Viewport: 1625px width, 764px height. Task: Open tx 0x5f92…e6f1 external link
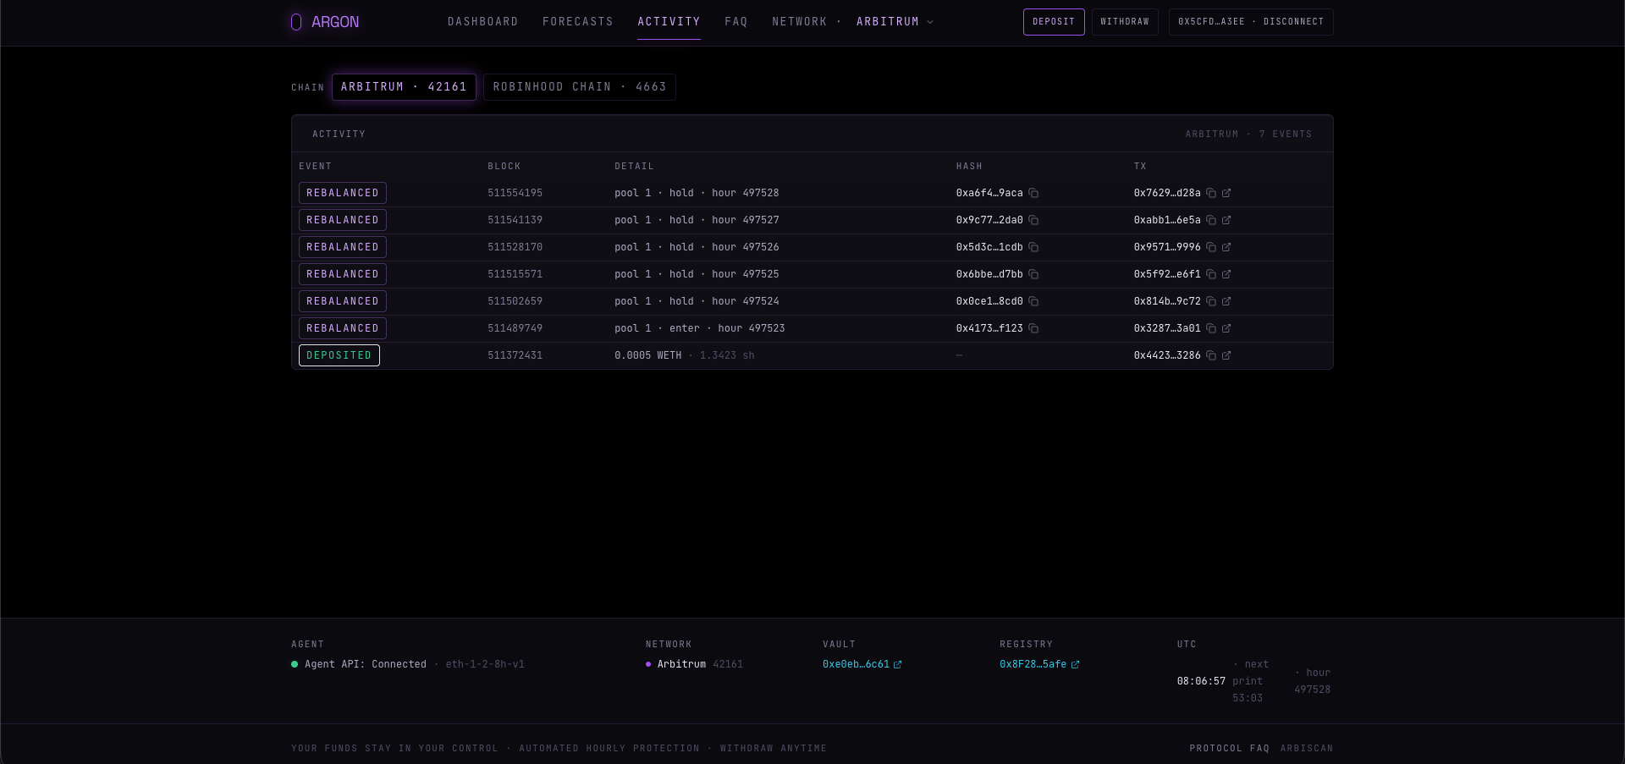pos(1226,274)
